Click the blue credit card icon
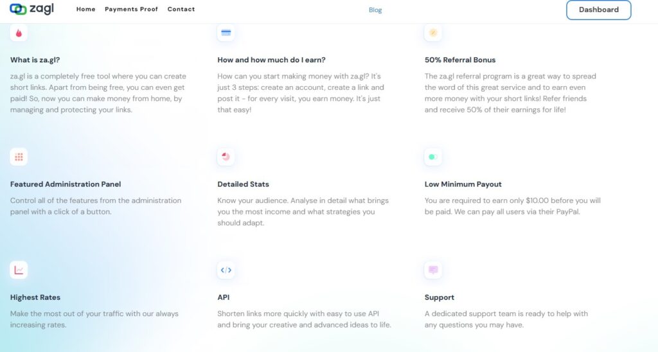The width and height of the screenshot is (658, 352). pos(226,33)
